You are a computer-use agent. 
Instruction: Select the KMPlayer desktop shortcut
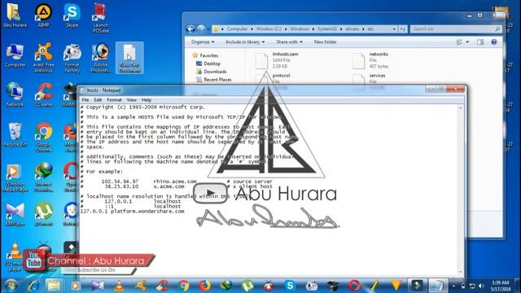click(x=15, y=215)
